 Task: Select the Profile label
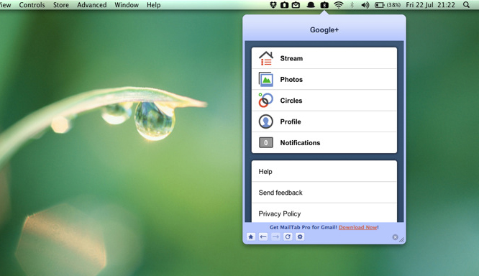pos(291,121)
